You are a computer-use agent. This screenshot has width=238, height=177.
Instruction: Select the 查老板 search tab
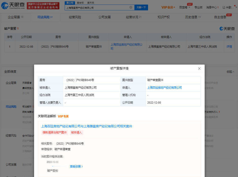(x=80, y=3)
